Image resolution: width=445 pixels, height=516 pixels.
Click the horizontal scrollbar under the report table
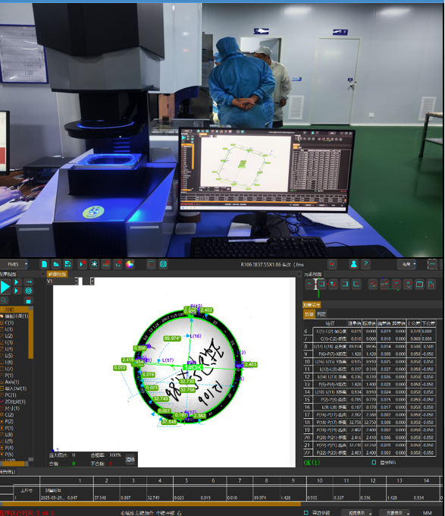click(151, 504)
